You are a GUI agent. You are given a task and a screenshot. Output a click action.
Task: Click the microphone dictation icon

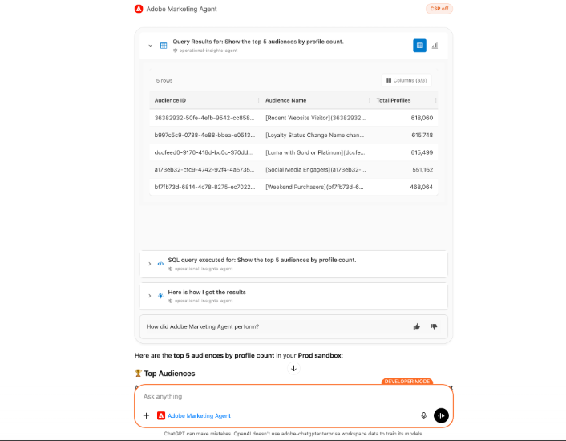pyautogui.click(x=423, y=415)
